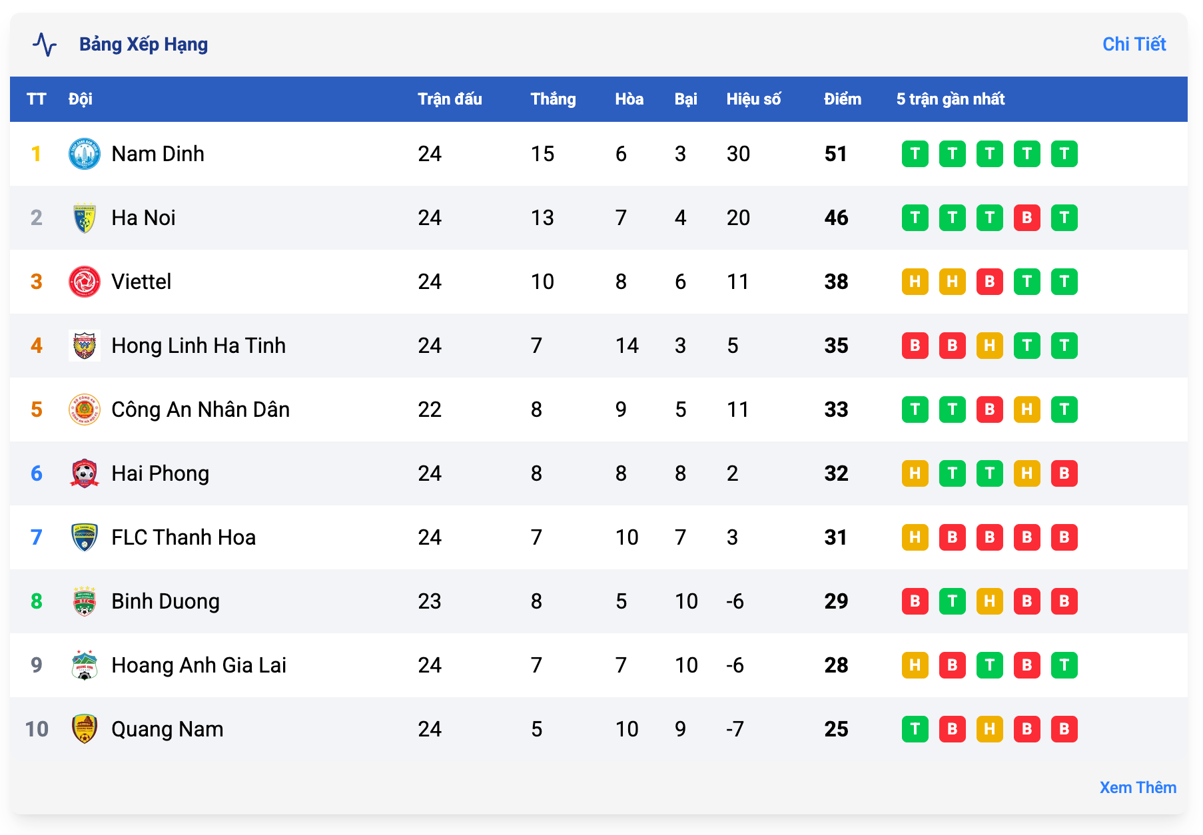Click the Hai Phong football logo
Viewport: 1203px width, 835px height.
(85, 473)
